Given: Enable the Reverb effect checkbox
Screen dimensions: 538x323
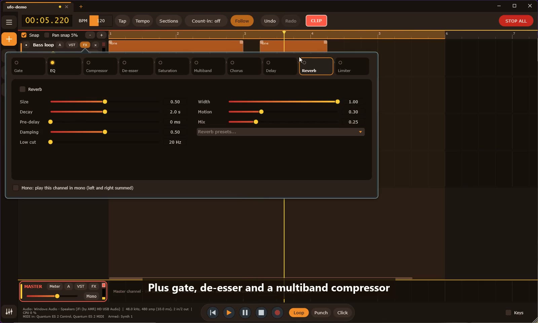Looking at the screenshot, I should click(23, 89).
